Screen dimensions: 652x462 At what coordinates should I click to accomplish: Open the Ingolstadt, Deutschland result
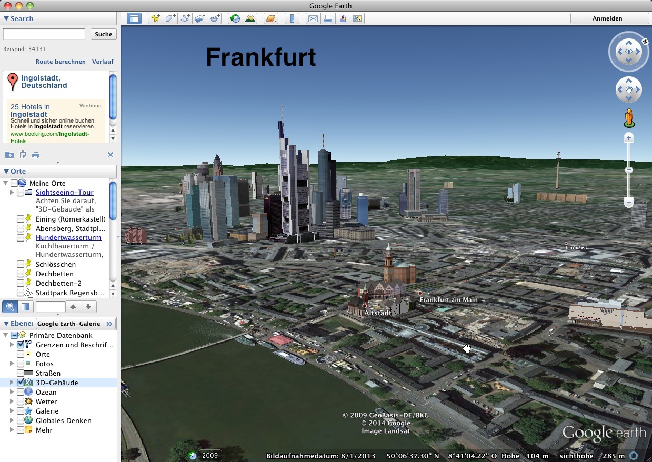pyautogui.click(x=44, y=82)
